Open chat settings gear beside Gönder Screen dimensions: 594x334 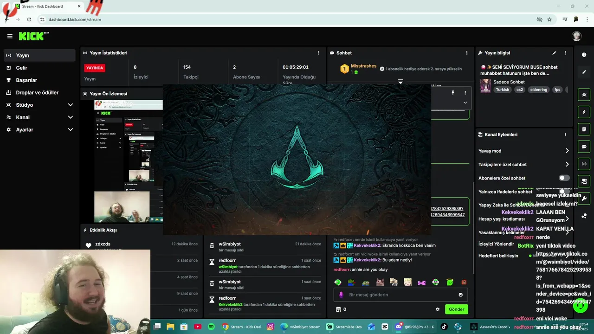[437, 309]
